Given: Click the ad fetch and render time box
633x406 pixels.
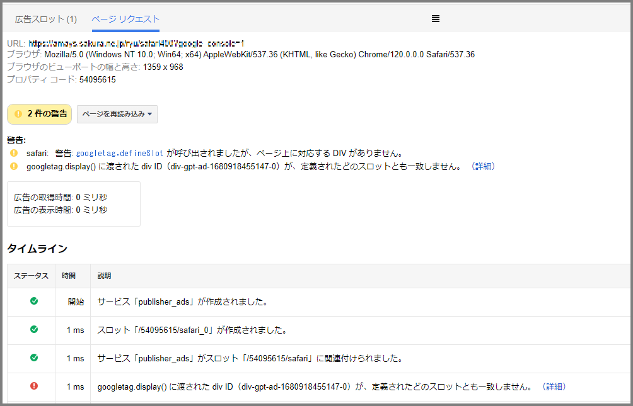Looking at the screenshot, I should (73, 204).
